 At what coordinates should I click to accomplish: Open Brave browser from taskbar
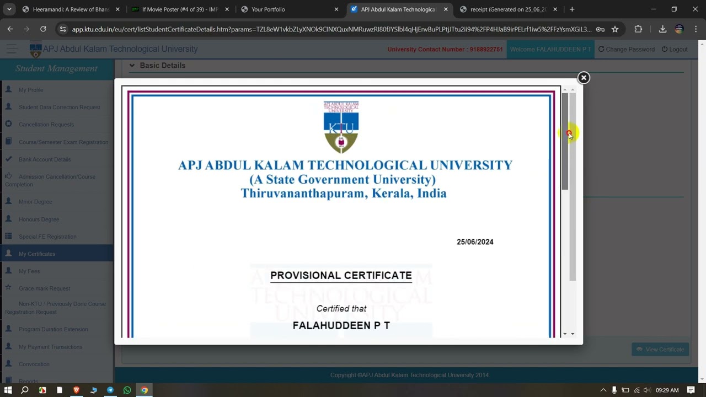[76, 390]
